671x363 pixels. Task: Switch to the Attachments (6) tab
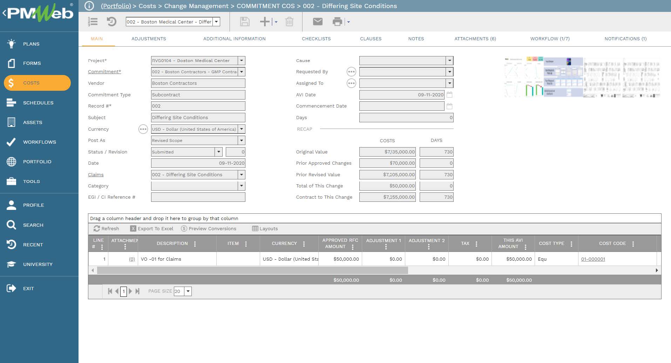475,39
